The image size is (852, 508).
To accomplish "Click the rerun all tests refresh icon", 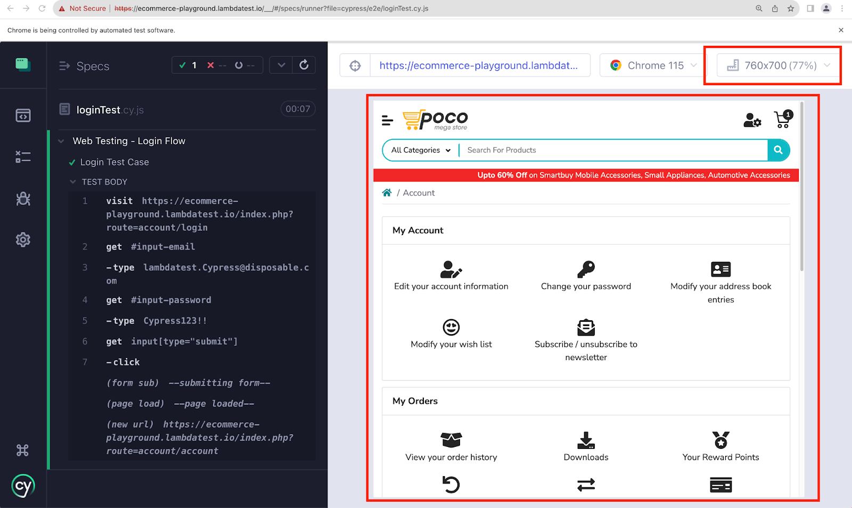I will coord(304,65).
